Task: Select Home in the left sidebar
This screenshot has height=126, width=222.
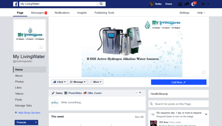Action: pos(30,70)
